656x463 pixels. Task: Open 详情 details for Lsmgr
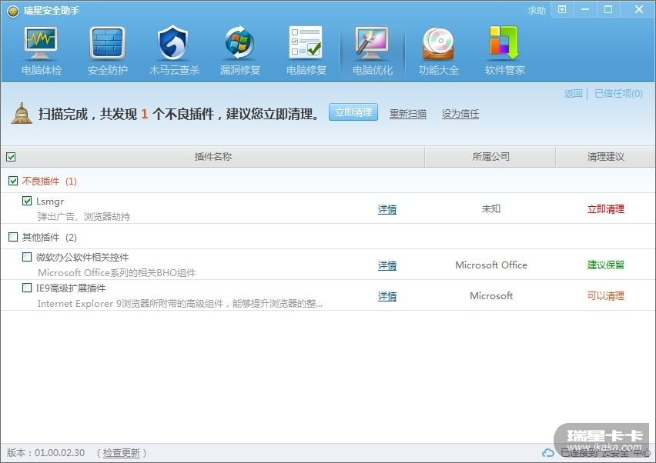[x=387, y=209]
